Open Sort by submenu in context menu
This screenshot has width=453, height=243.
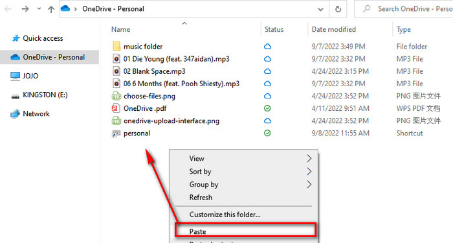[x=244, y=172]
